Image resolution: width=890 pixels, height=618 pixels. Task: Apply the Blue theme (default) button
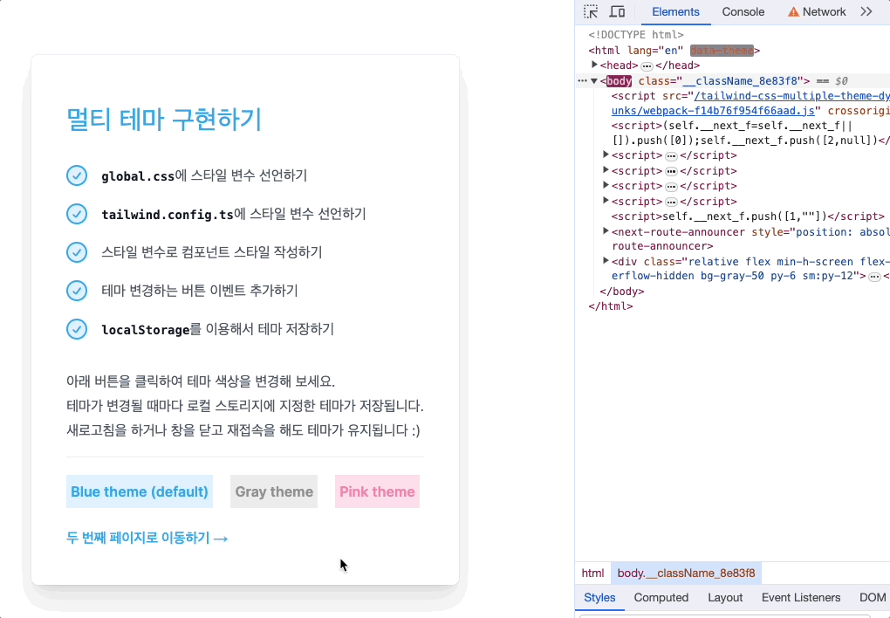(x=140, y=491)
